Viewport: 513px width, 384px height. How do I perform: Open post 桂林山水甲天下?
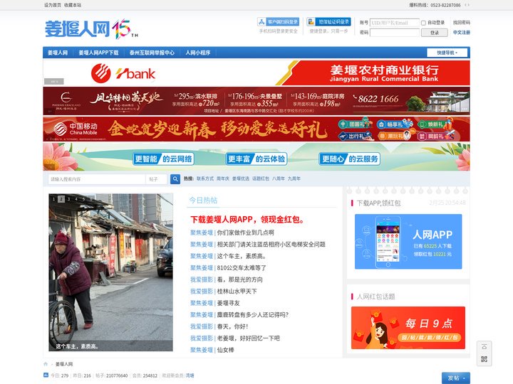(237, 292)
